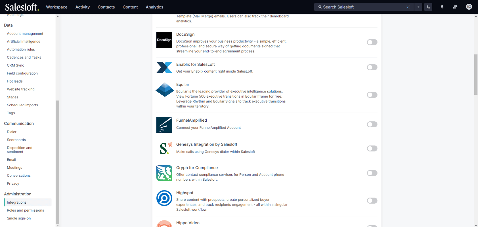Image resolution: width=478 pixels, height=227 pixels.
Task: Open Artificial intelligence settings
Action: click(24, 42)
